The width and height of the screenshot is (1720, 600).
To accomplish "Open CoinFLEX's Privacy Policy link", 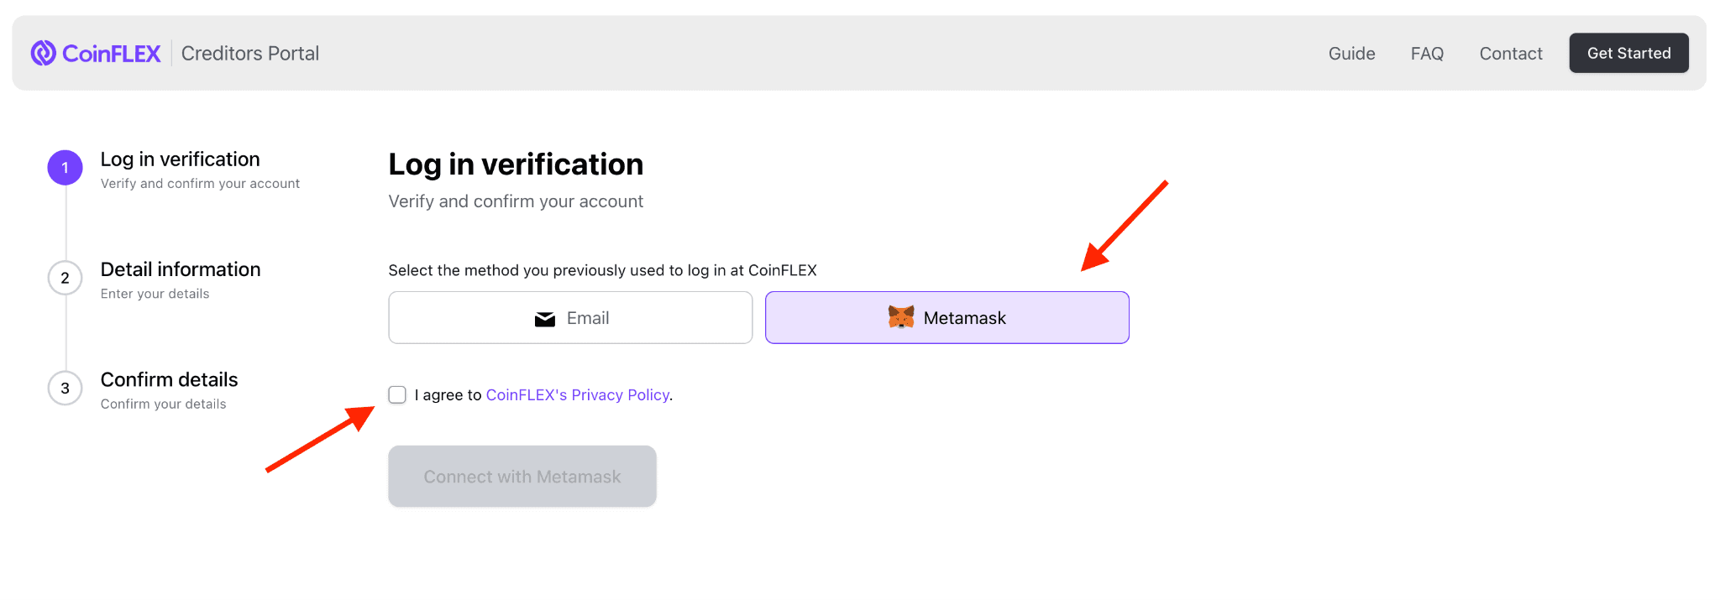I will (577, 394).
